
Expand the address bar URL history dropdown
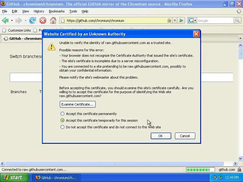point(175,20)
